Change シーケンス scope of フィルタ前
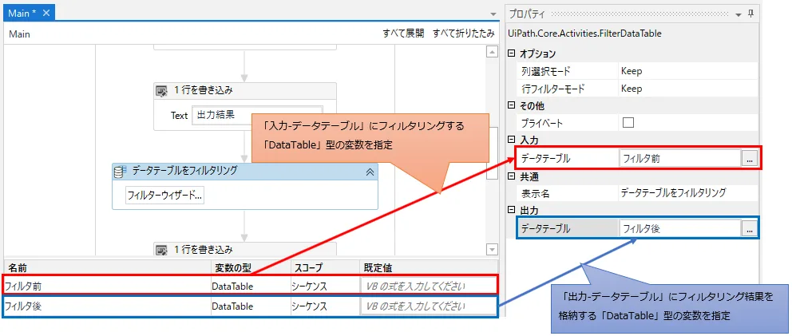The height and width of the screenshot is (336, 792). (x=324, y=286)
